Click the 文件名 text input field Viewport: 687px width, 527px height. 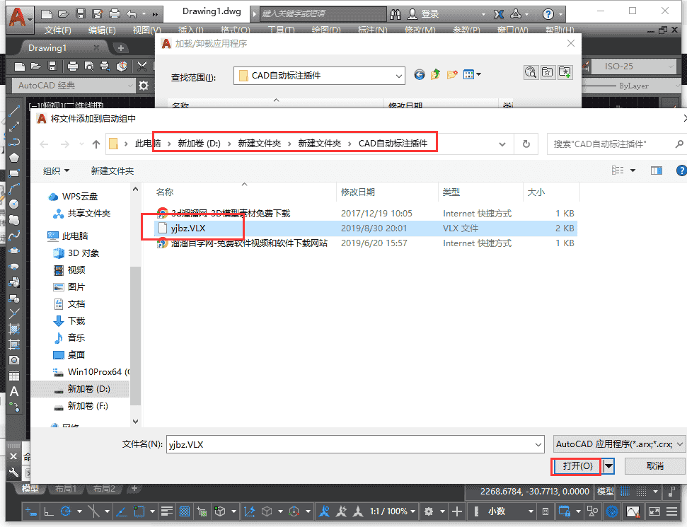pyautogui.click(x=355, y=445)
